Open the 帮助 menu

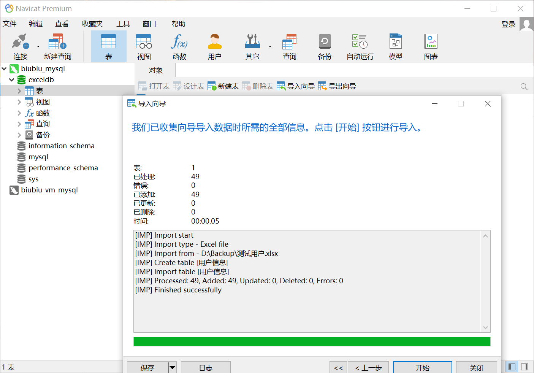click(x=179, y=24)
